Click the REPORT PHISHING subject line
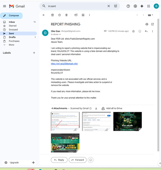 [66, 24]
